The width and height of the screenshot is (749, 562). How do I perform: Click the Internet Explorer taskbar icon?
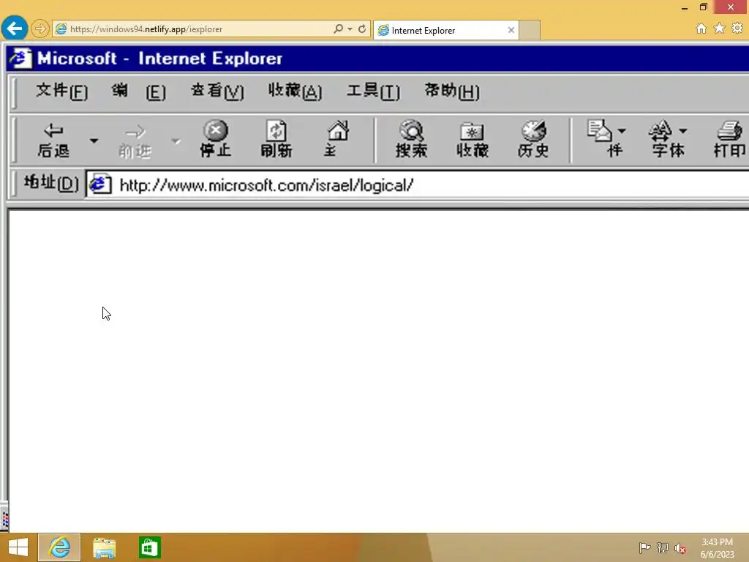[x=59, y=547]
